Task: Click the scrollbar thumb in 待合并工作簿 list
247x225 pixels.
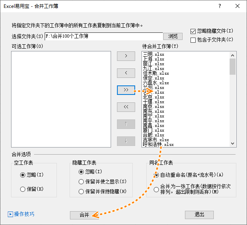Action: (232, 66)
